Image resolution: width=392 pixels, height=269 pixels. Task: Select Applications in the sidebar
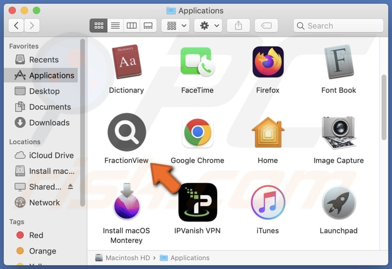tap(41, 75)
